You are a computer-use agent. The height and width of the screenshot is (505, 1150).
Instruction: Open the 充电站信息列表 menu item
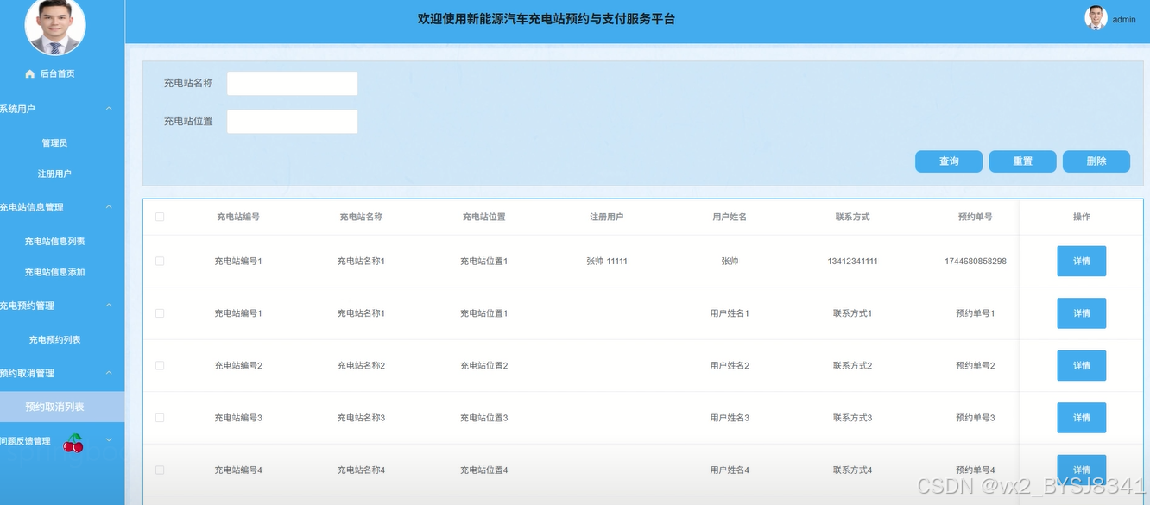tap(54, 242)
